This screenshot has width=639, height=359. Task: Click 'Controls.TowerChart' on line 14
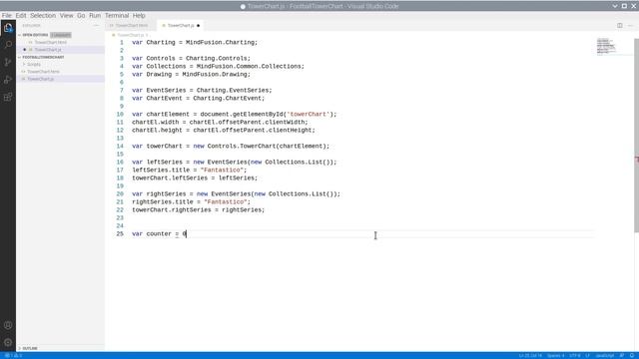242,147
